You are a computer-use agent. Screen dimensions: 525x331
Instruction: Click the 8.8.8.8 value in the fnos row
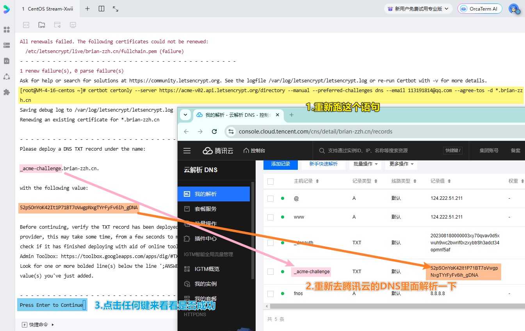437,293
